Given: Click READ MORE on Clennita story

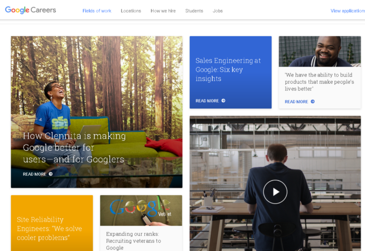Looking at the screenshot, I should coord(35,174).
